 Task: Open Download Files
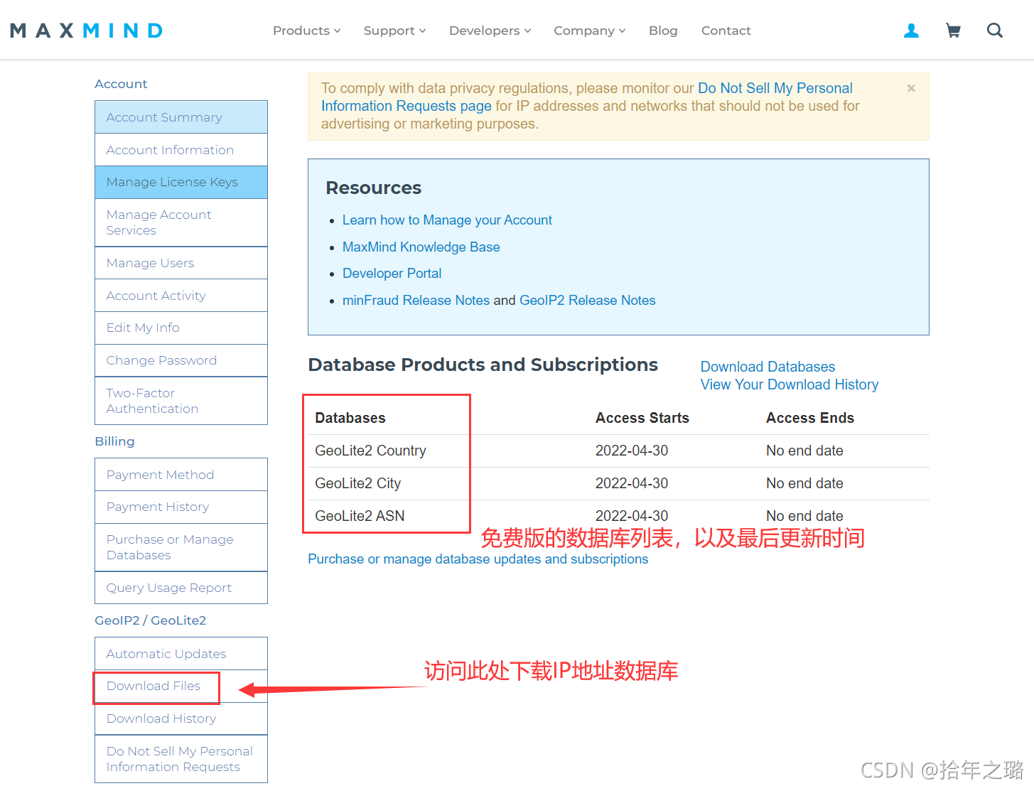click(181, 686)
